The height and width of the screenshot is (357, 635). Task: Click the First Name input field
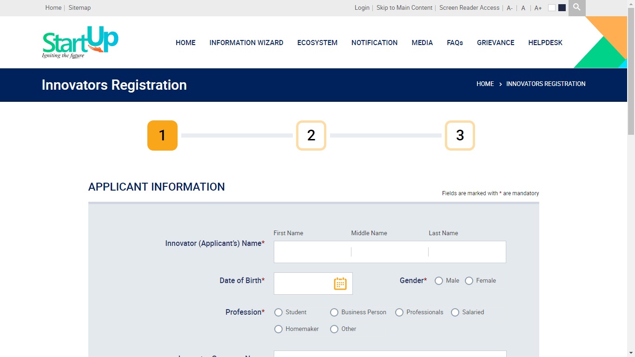[x=311, y=251]
